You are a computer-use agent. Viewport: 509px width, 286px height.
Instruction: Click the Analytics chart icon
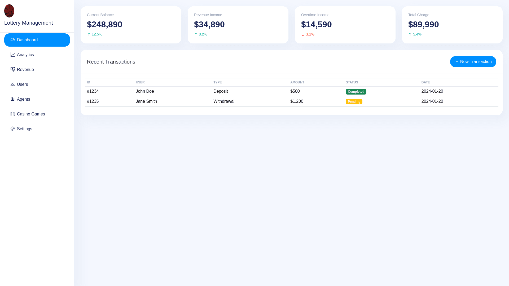click(13, 55)
